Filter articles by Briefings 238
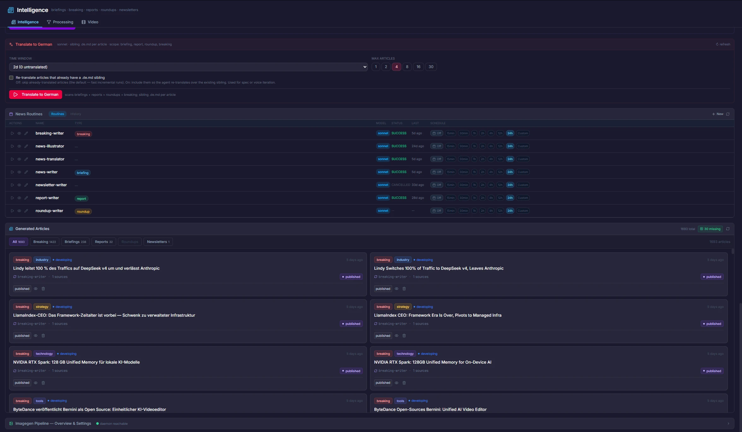This screenshot has height=432, width=742. pyautogui.click(x=75, y=242)
